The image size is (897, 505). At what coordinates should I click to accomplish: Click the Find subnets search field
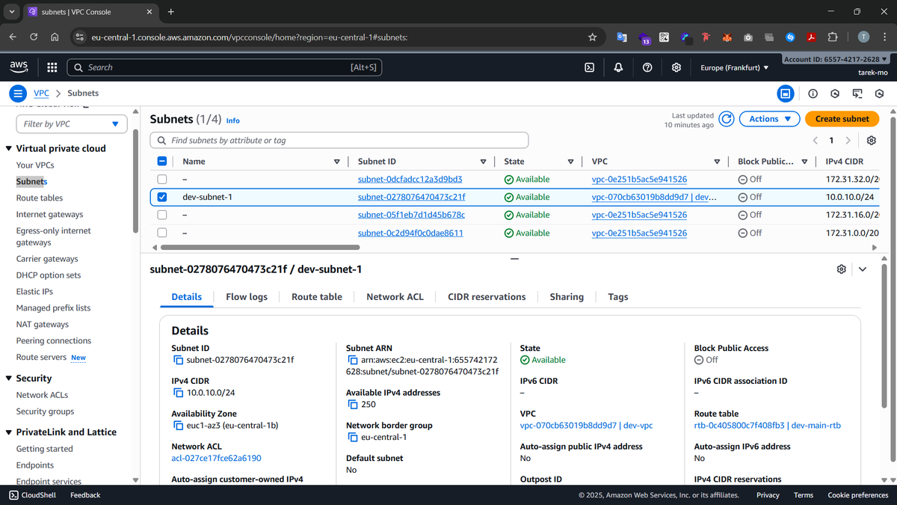339,141
